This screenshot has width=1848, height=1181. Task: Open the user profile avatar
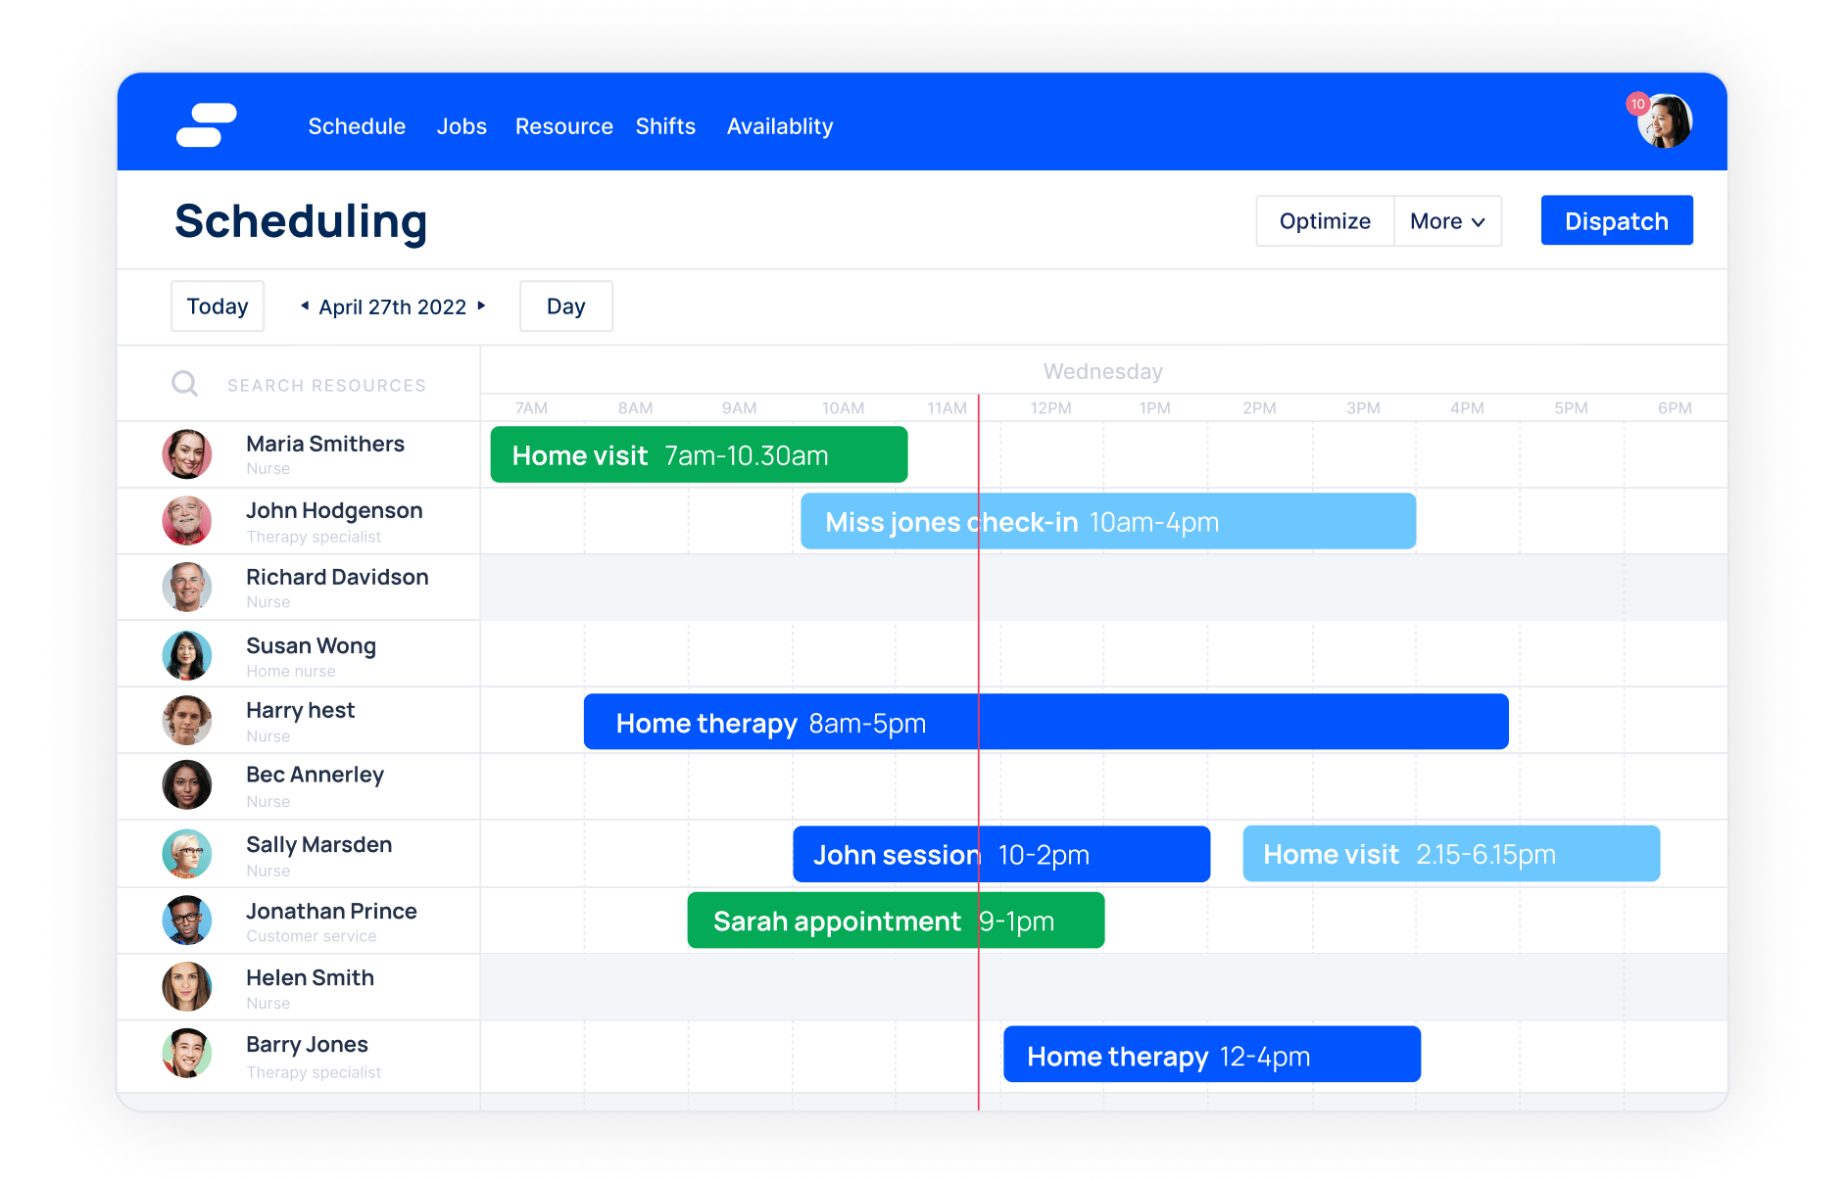pyautogui.click(x=1665, y=121)
